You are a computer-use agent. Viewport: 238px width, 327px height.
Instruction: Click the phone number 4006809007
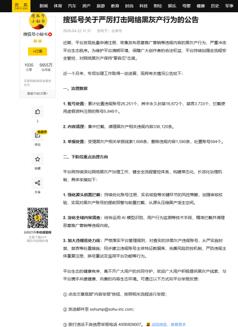point(130,324)
